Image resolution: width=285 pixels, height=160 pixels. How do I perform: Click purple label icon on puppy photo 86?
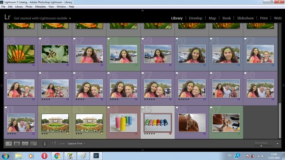204,133
